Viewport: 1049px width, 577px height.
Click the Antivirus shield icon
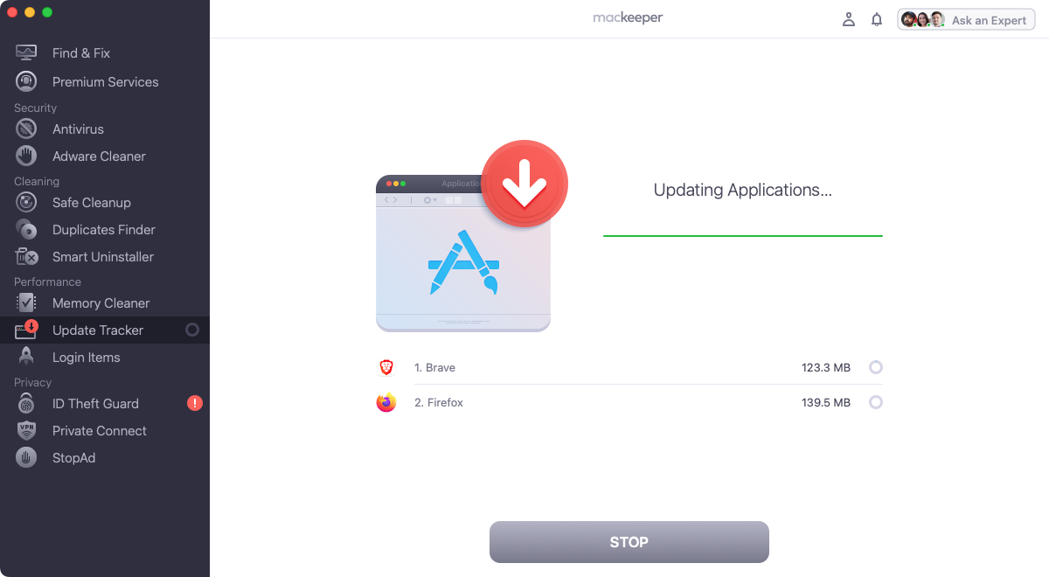tap(26, 129)
